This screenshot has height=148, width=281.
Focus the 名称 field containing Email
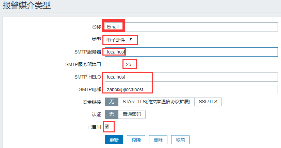tap(191, 27)
